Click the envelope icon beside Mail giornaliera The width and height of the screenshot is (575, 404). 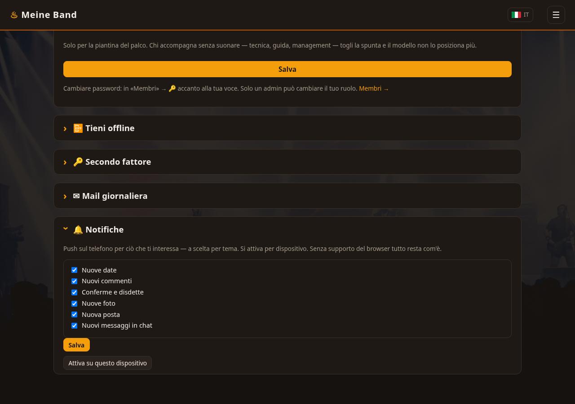pyautogui.click(x=76, y=196)
